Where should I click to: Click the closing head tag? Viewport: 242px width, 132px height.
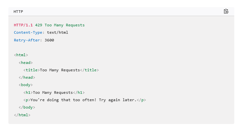27,77
